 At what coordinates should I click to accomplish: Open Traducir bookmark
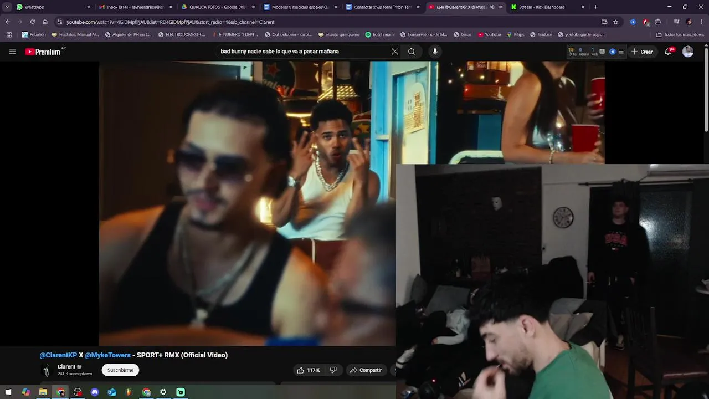pos(541,34)
